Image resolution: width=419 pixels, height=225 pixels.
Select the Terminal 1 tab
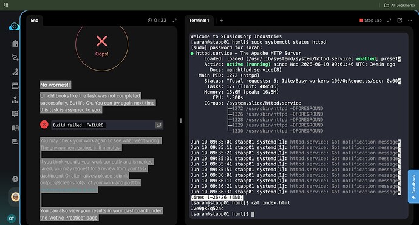(199, 20)
